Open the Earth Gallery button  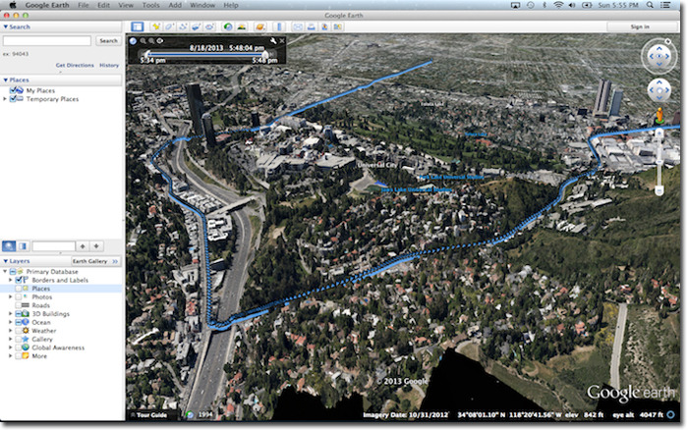click(95, 261)
